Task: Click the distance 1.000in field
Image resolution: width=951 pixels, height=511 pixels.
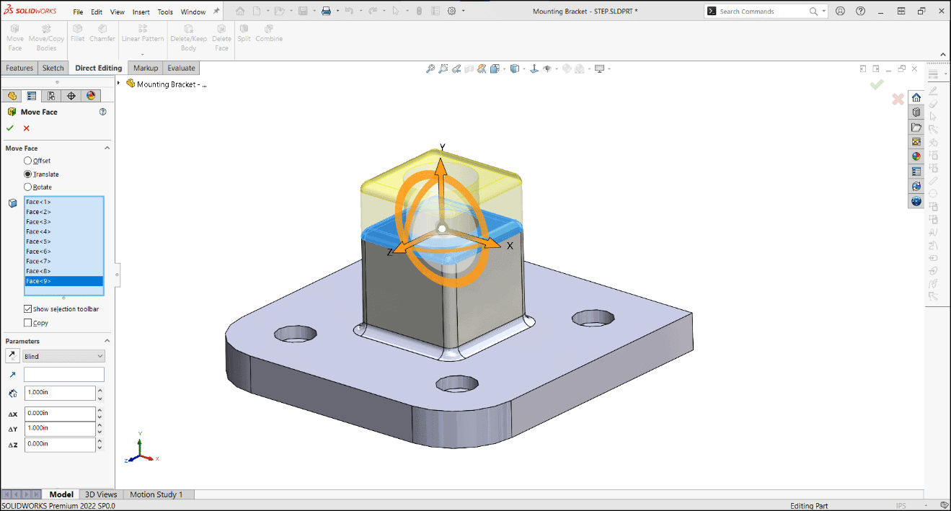Action: point(60,393)
